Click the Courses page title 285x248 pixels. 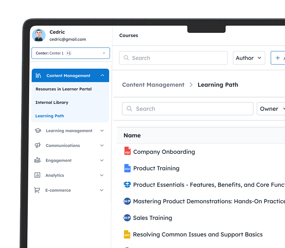point(128,36)
